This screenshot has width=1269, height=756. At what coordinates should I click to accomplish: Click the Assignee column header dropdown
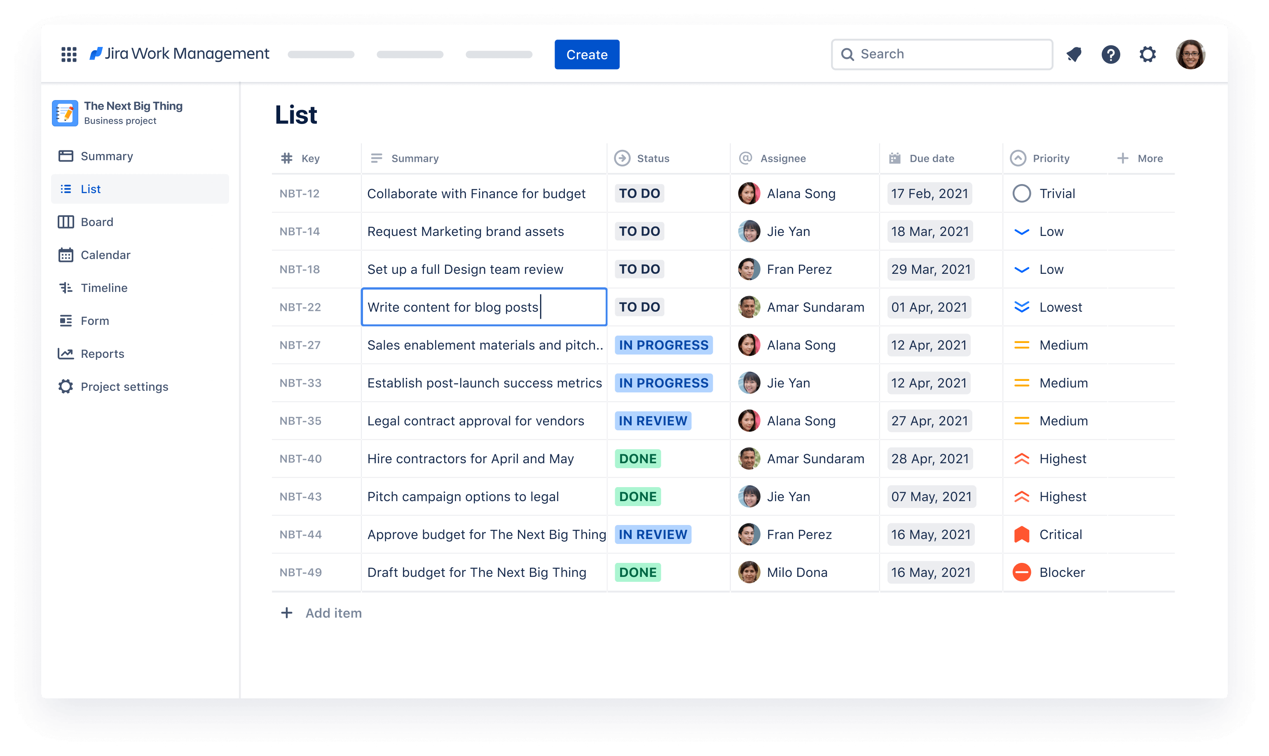pyautogui.click(x=781, y=159)
